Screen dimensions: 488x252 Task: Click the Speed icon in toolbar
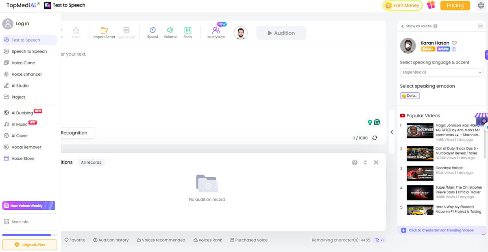(152, 30)
